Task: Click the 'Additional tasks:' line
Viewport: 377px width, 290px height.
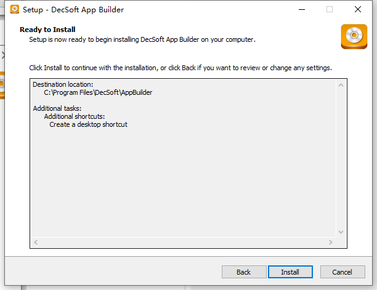Action: 57,108
